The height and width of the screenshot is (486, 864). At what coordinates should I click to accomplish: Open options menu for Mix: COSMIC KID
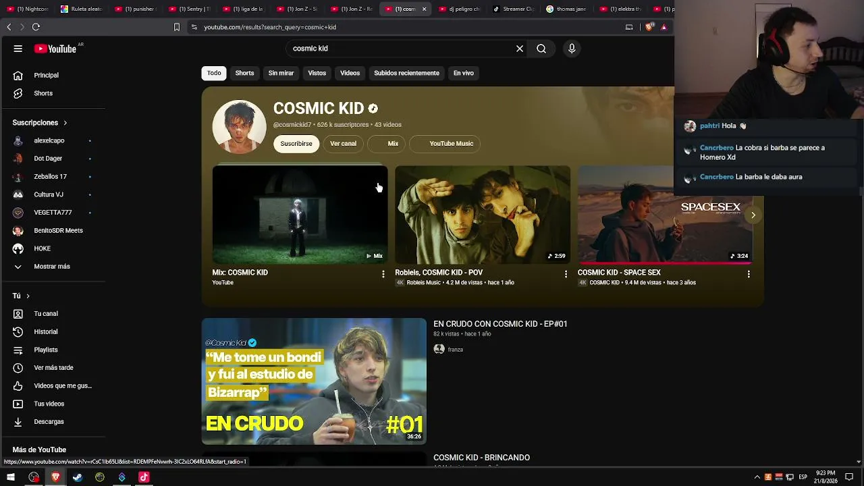point(383,274)
